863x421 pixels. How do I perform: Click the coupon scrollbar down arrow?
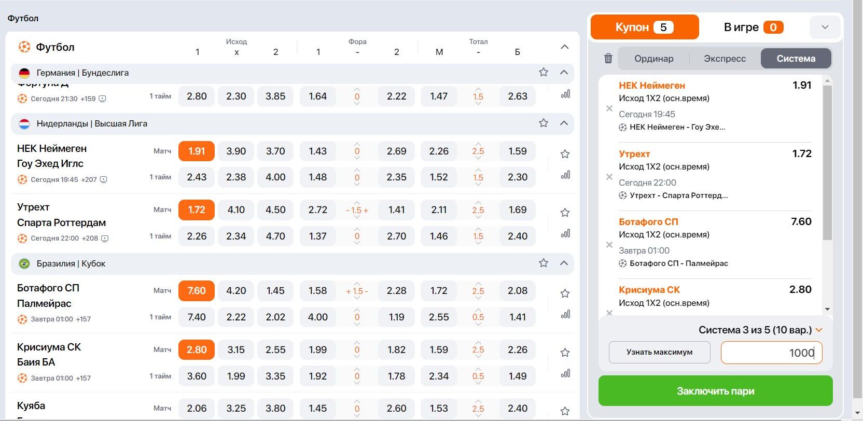827,309
